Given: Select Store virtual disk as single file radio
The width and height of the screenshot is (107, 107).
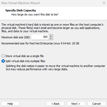Looking at the screenshot, I should pyautogui.click(x=3, y=56).
